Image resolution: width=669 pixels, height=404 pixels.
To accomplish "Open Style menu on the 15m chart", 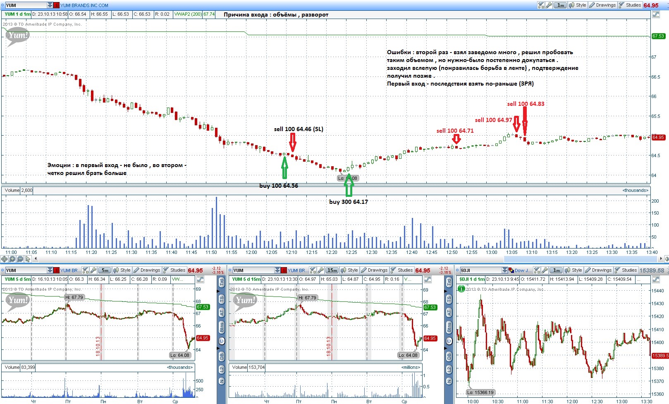I will pyautogui.click(x=349, y=270).
